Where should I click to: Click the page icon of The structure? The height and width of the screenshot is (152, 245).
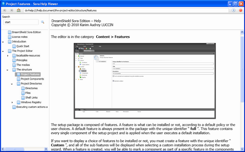14,70
